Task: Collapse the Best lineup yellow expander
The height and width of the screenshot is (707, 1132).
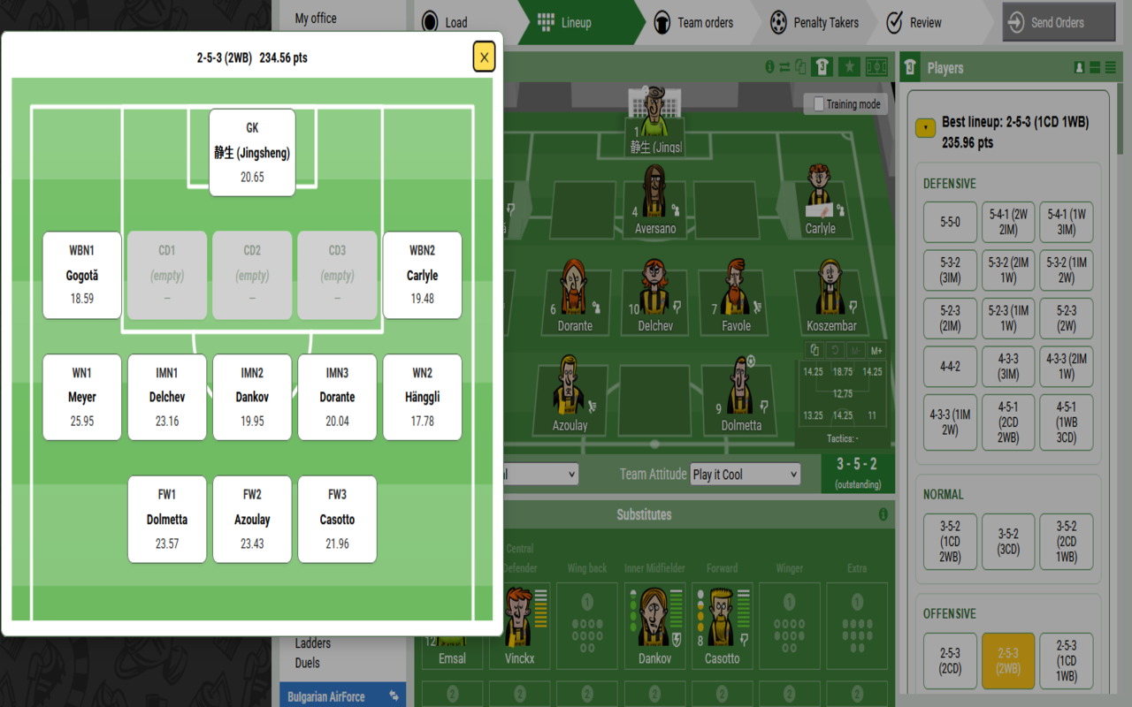Action: tap(924, 128)
